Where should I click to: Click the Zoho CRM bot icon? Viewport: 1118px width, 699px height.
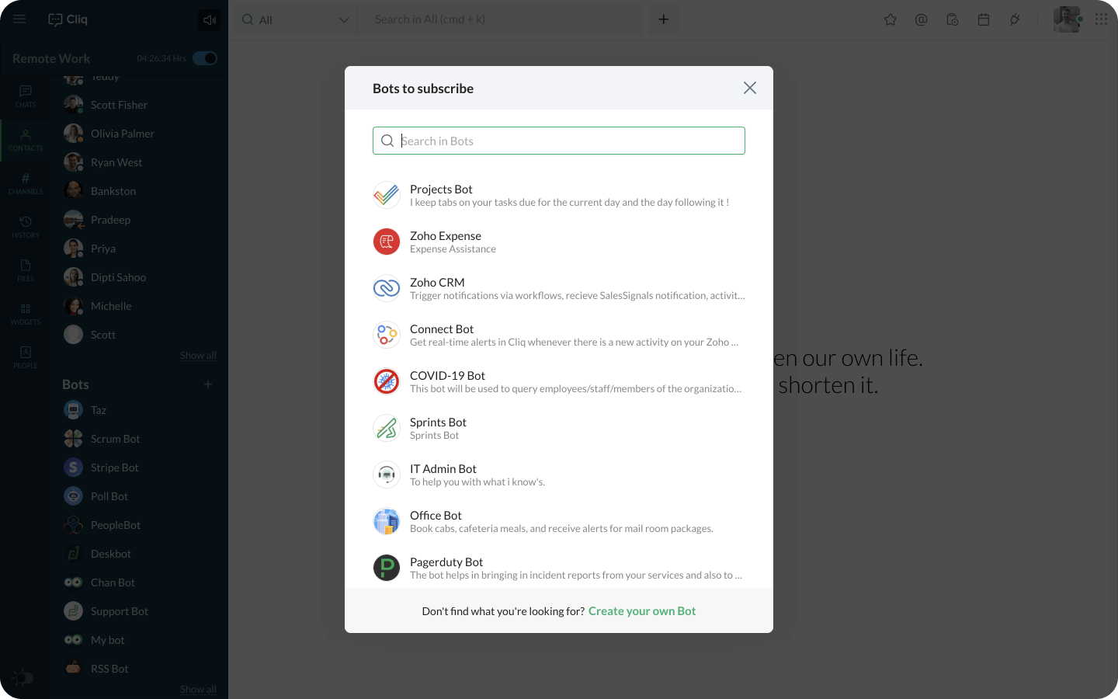point(387,288)
